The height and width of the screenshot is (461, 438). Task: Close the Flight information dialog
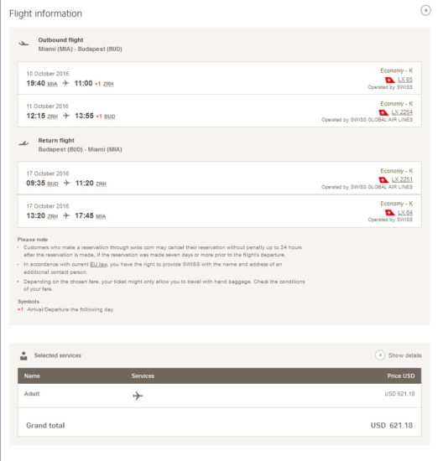click(425, 11)
